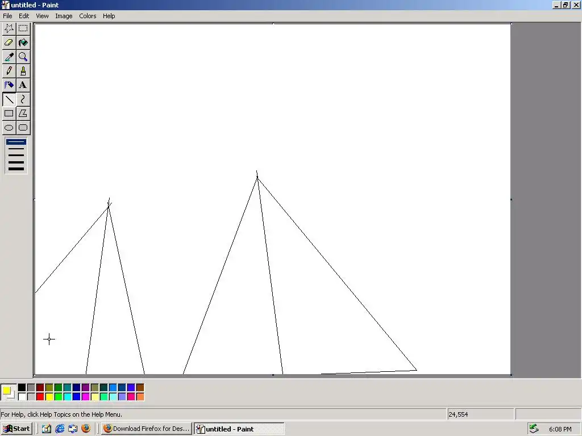Click the Paint title bar application icon
582x436 pixels.
pos(5,5)
